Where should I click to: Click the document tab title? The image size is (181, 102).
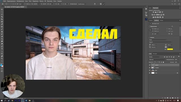[14, 7]
